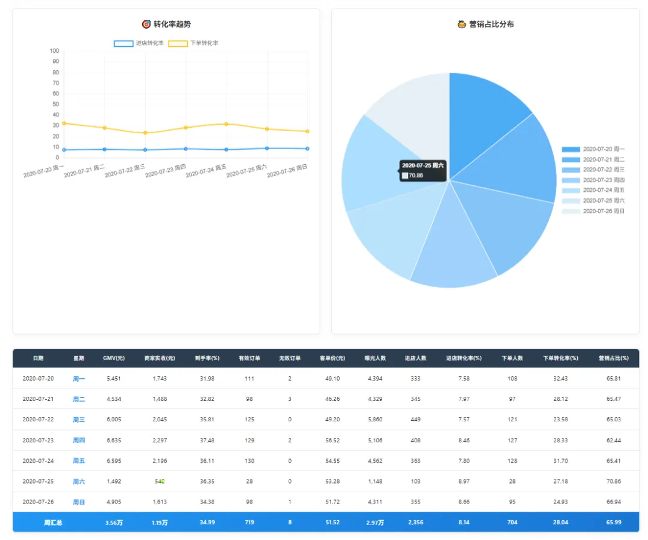648x540 pixels.
Task: Click the 商家实收(元) column header
Action: pyautogui.click(x=160, y=358)
